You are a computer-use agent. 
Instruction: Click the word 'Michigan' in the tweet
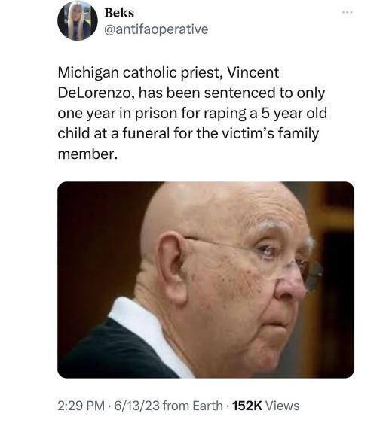(88, 73)
